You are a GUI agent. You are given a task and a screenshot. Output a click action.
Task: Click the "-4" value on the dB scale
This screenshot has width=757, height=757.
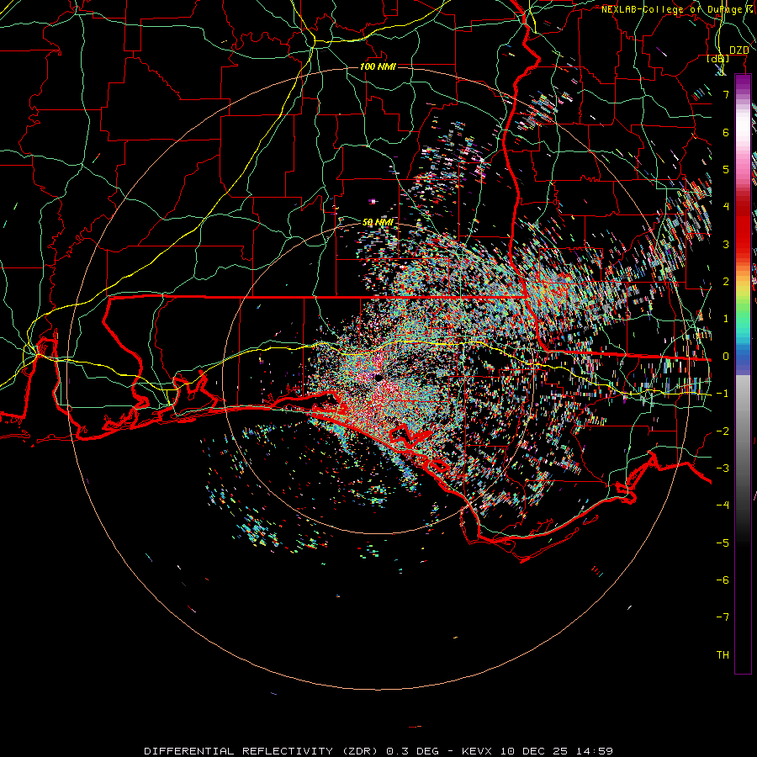pyautogui.click(x=723, y=506)
